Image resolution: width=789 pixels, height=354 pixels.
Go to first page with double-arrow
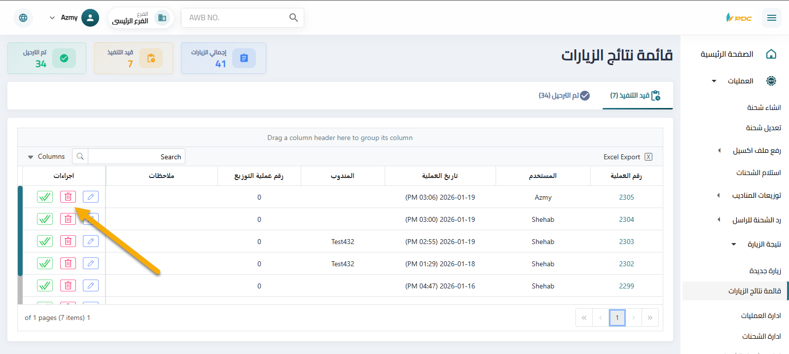(x=584, y=318)
